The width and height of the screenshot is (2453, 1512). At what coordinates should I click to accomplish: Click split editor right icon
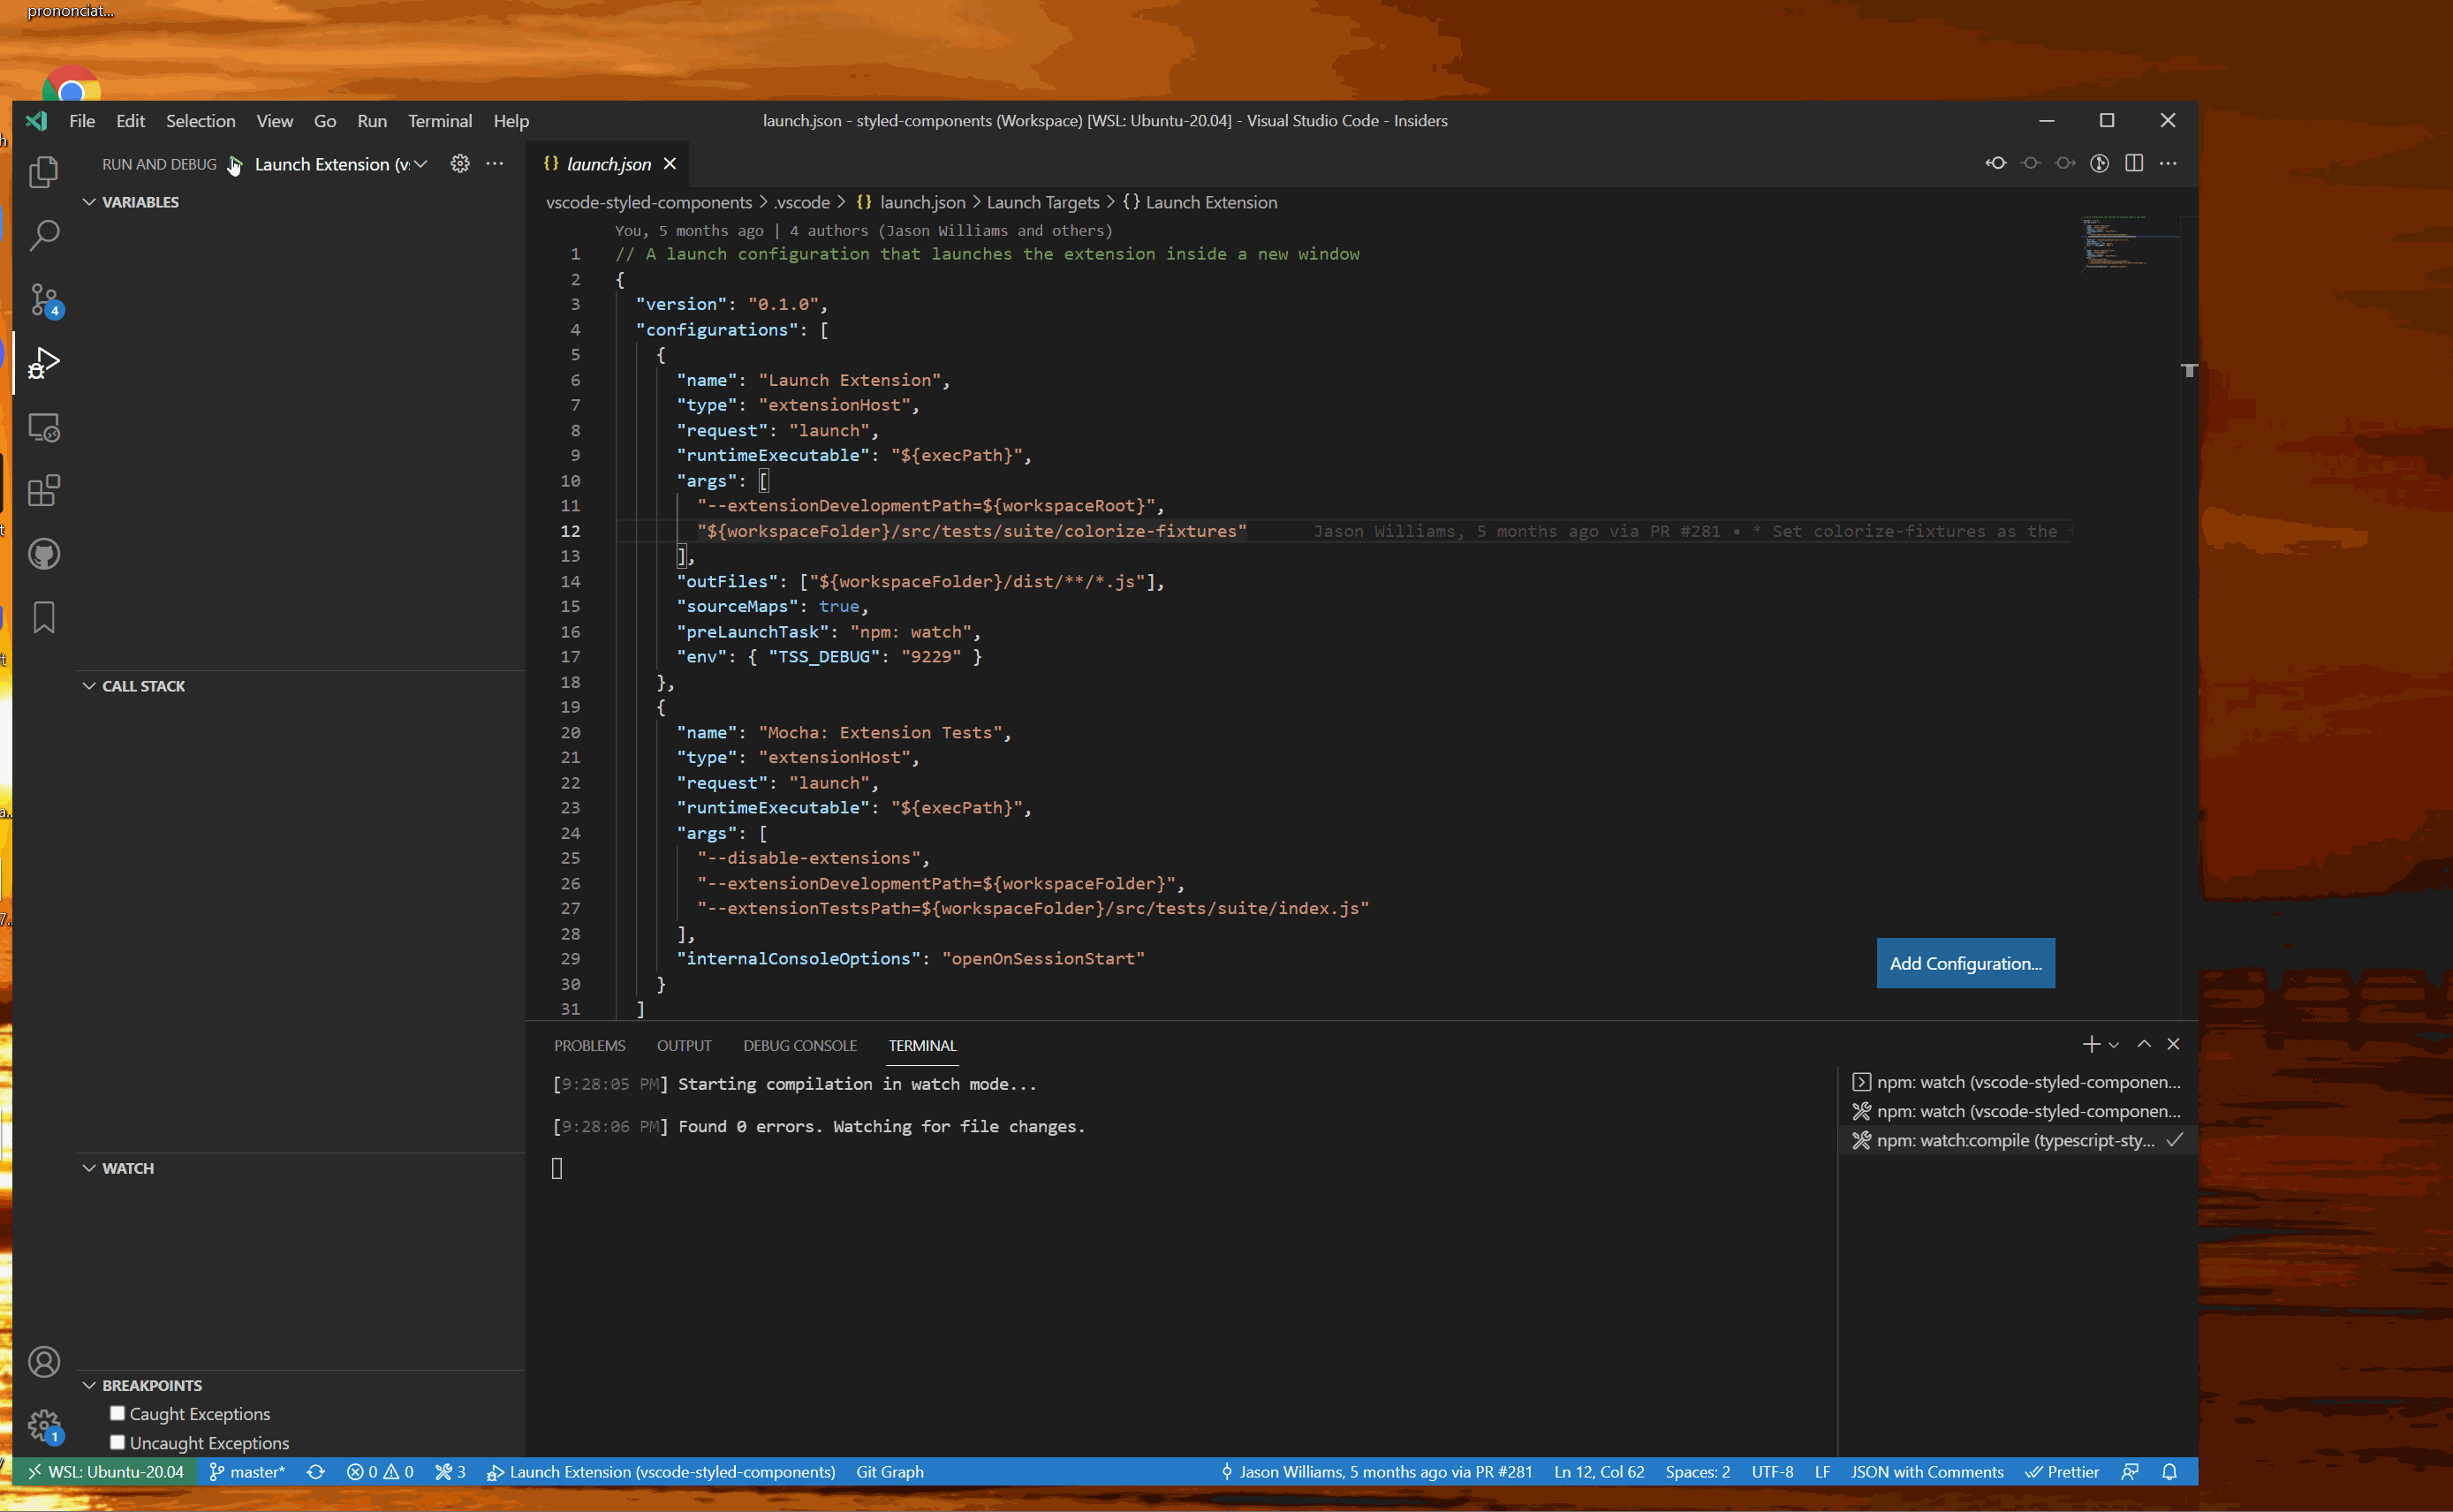[x=2134, y=163]
